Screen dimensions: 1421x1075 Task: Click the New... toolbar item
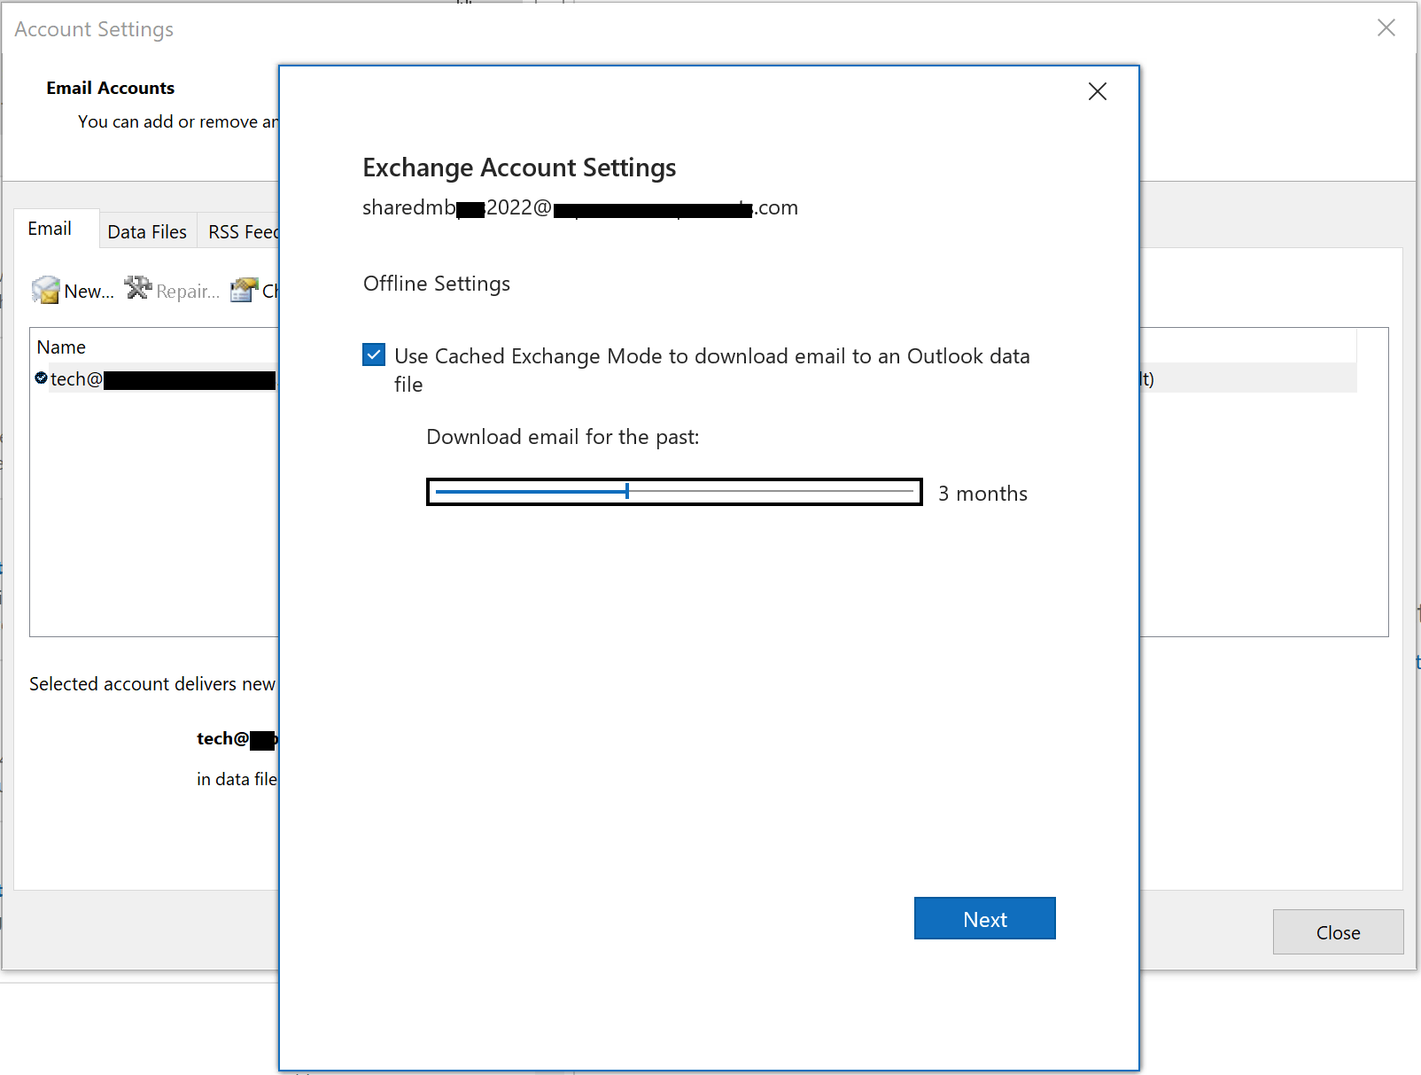click(x=88, y=291)
